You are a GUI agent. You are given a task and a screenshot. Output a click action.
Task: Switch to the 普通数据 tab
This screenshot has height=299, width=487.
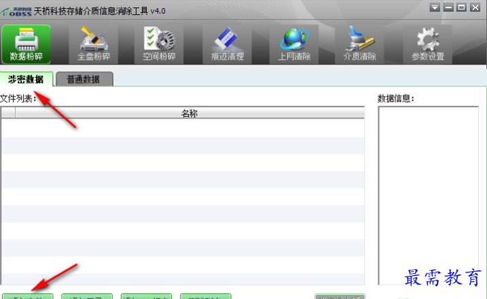click(x=84, y=80)
